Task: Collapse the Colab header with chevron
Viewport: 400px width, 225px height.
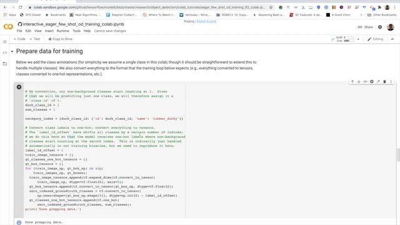Action: [x=392, y=39]
